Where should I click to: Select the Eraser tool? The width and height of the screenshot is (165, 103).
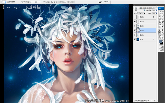coord(160,25)
